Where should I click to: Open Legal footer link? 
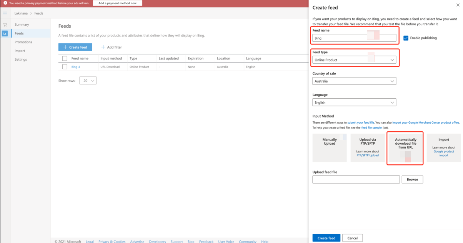pyautogui.click(x=90, y=241)
